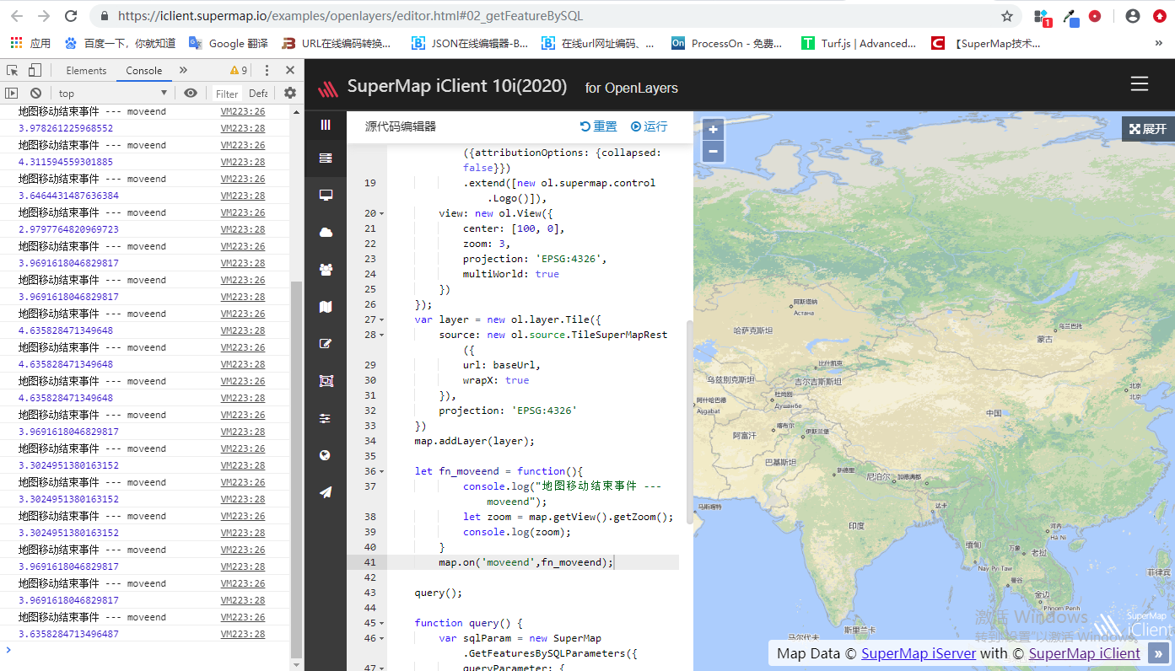Click the bars icon atop the left sidebar
Viewport: 1175px width, 671px height.
326,125
